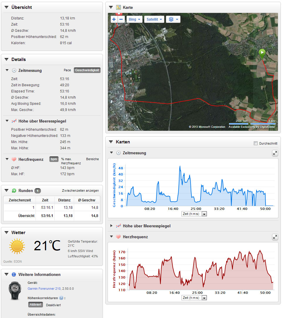Click the green start marker on map
This screenshot has width=282, height=318.
click(x=262, y=53)
